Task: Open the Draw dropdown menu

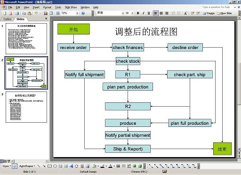Action: 7,166
